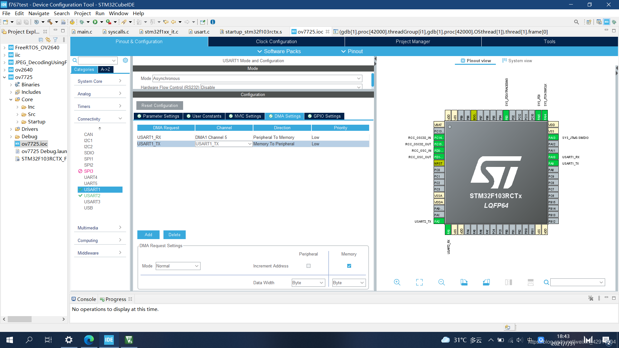Click the Debug bug icon
The height and width of the screenshot is (348, 619).
tap(82, 22)
